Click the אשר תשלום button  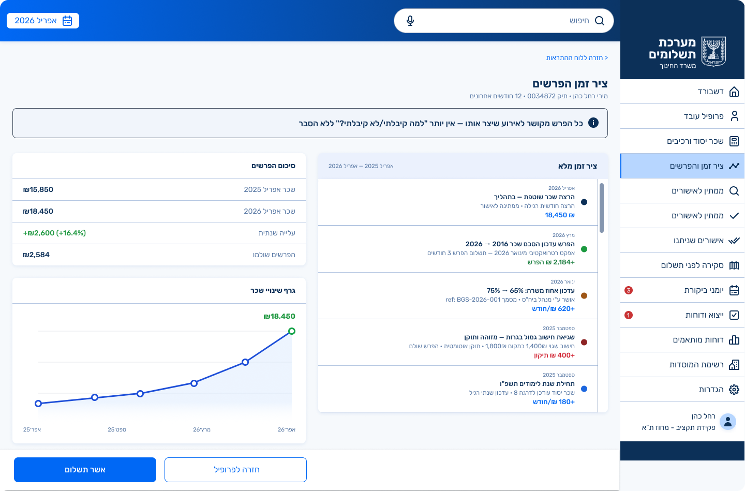click(x=85, y=470)
